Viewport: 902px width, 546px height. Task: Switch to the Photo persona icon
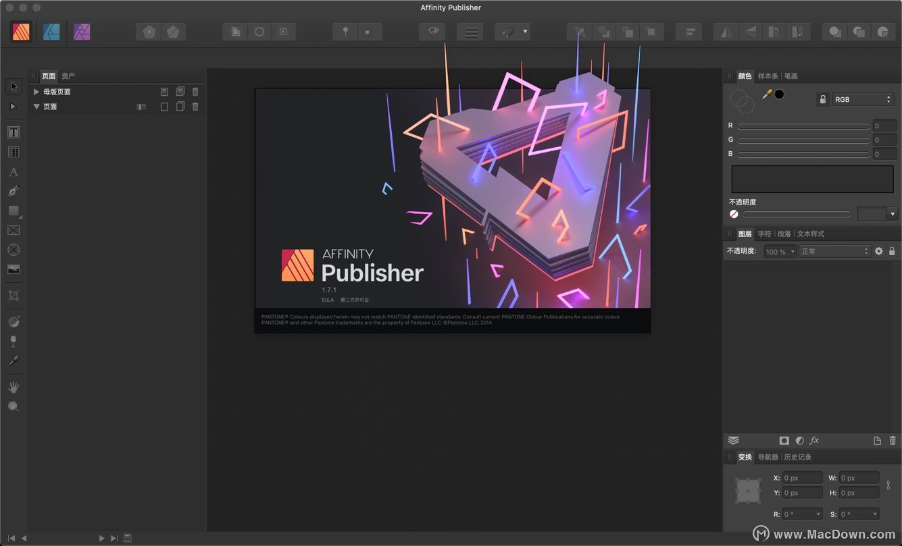[x=82, y=32]
